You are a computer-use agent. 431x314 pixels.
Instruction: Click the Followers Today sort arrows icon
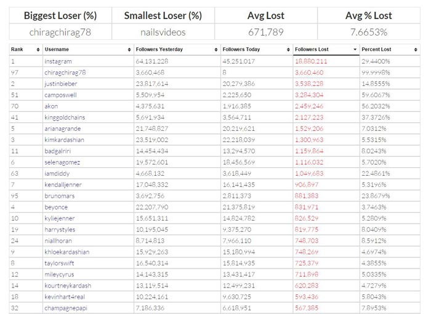pyautogui.click(x=288, y=50)
